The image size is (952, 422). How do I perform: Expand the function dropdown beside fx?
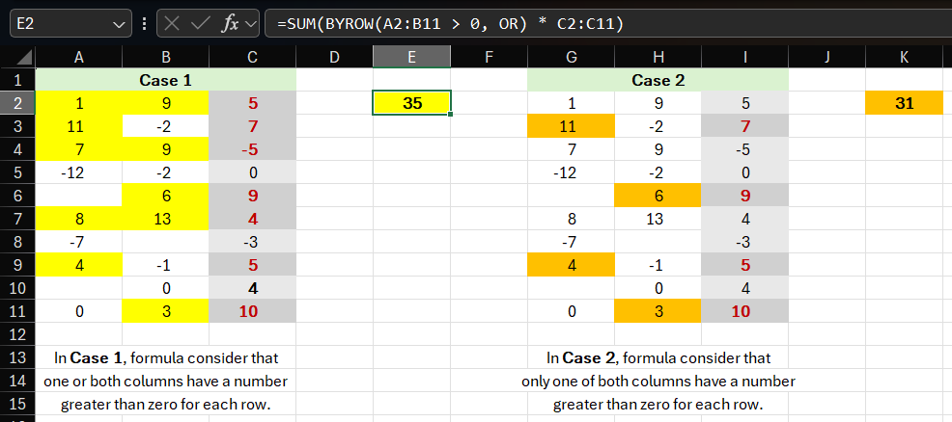tap(251, 23)
